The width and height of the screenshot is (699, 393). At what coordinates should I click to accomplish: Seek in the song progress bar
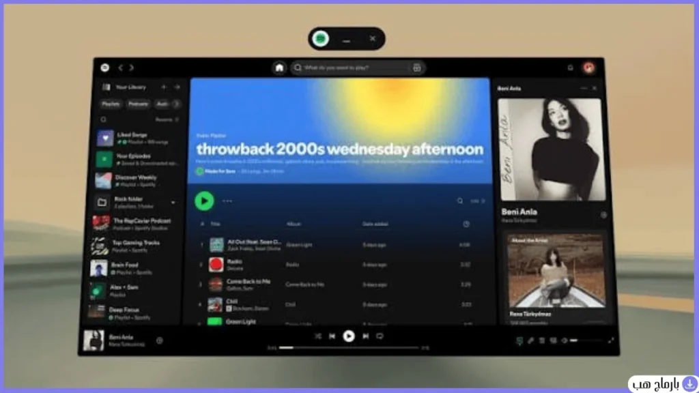tap(349, 347)
